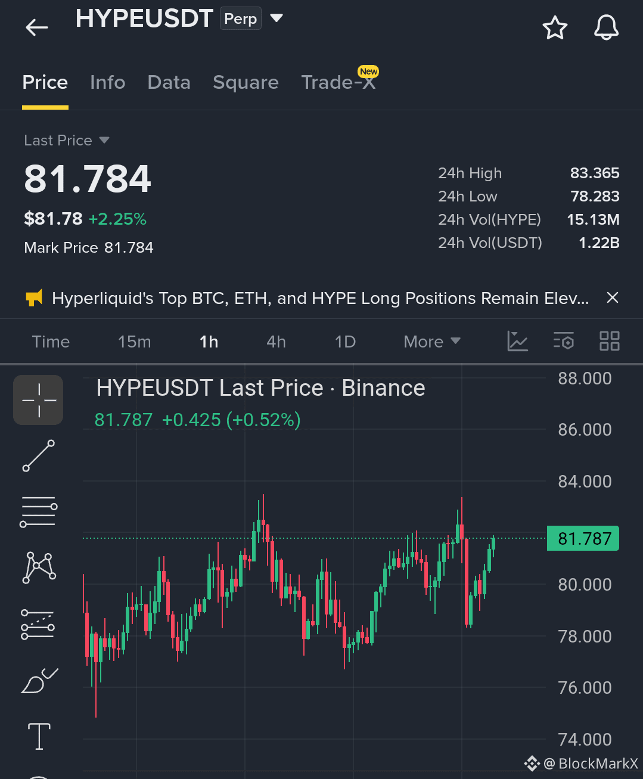The width and height of the screenshot is (643, 779).
Task: Open the Trade-X tab
Action: 338,82
